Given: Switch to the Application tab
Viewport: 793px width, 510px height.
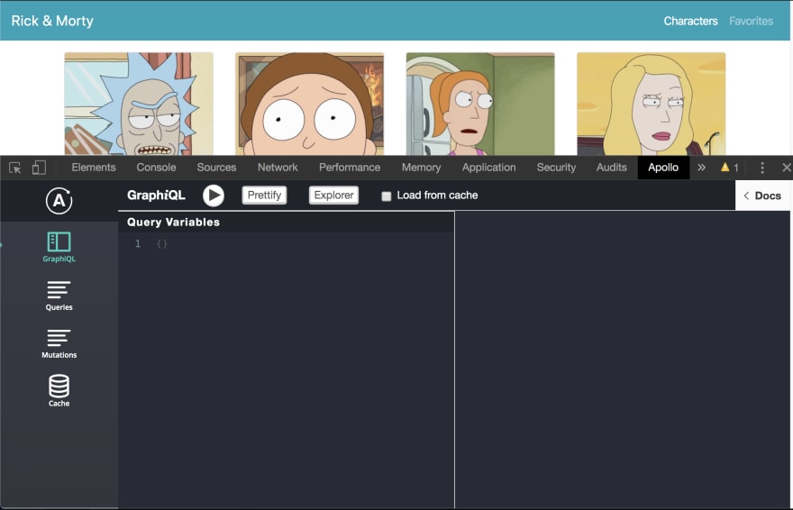Looking at the screenshot, I should click(489, 168).
